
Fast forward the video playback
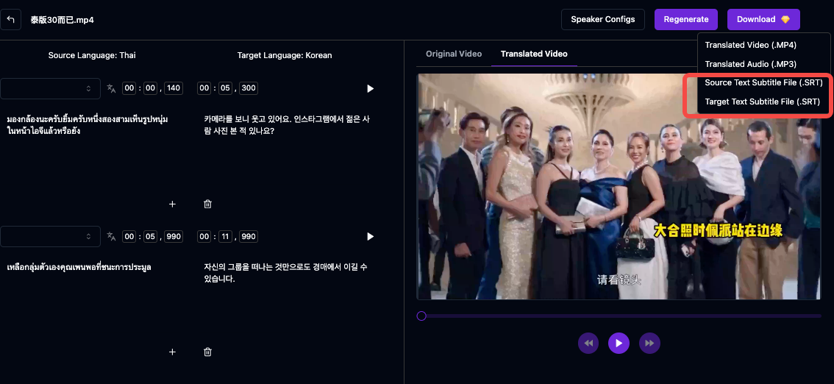[x=649, y=343]
